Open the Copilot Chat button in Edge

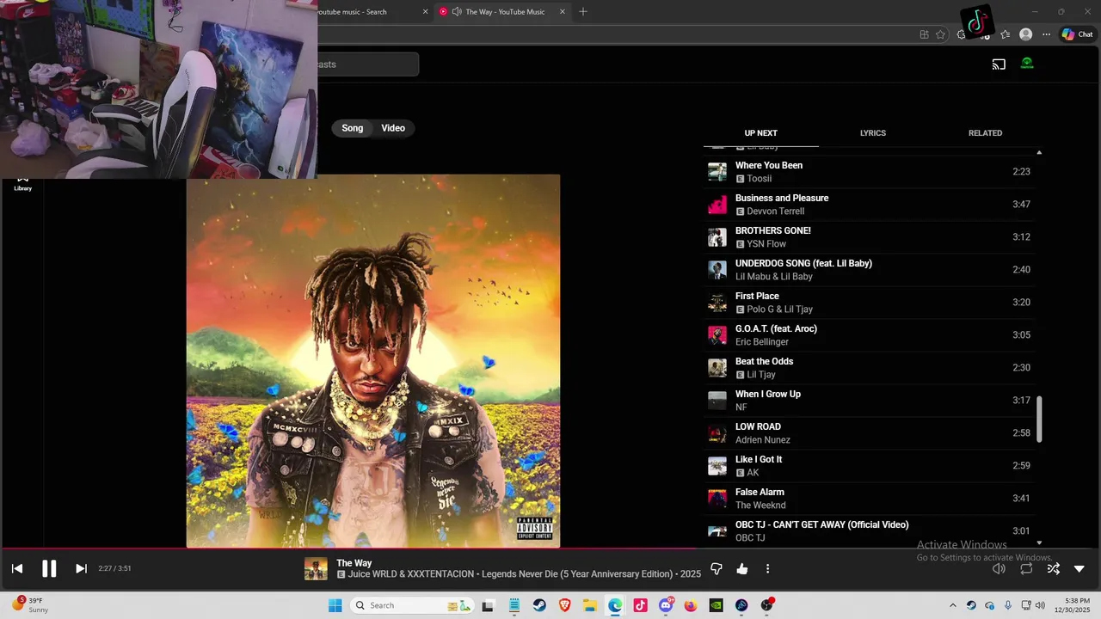tap(1078, 34)
